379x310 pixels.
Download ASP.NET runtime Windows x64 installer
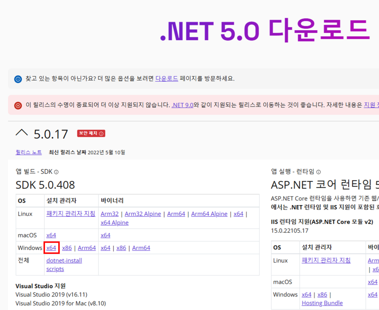pyautogui.click(x=306, y=295)
